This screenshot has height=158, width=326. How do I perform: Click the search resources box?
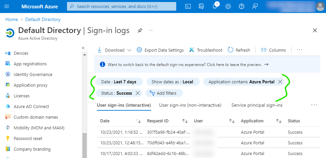coord(121,6)
